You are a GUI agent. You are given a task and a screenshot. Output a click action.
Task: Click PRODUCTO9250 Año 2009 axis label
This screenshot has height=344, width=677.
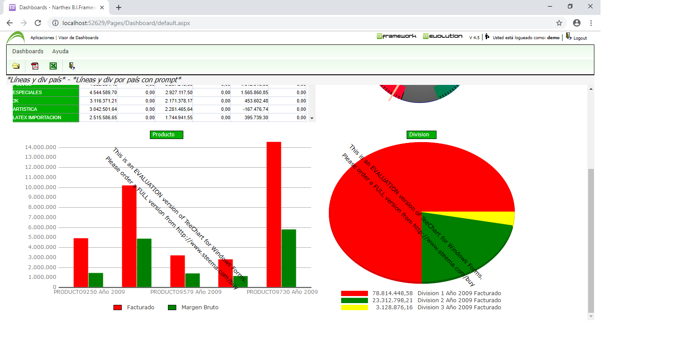(x=89, y=292)
